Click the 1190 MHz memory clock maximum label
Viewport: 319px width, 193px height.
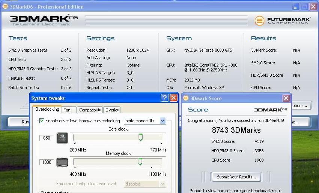pyautogui.click(x=157, y=174)
